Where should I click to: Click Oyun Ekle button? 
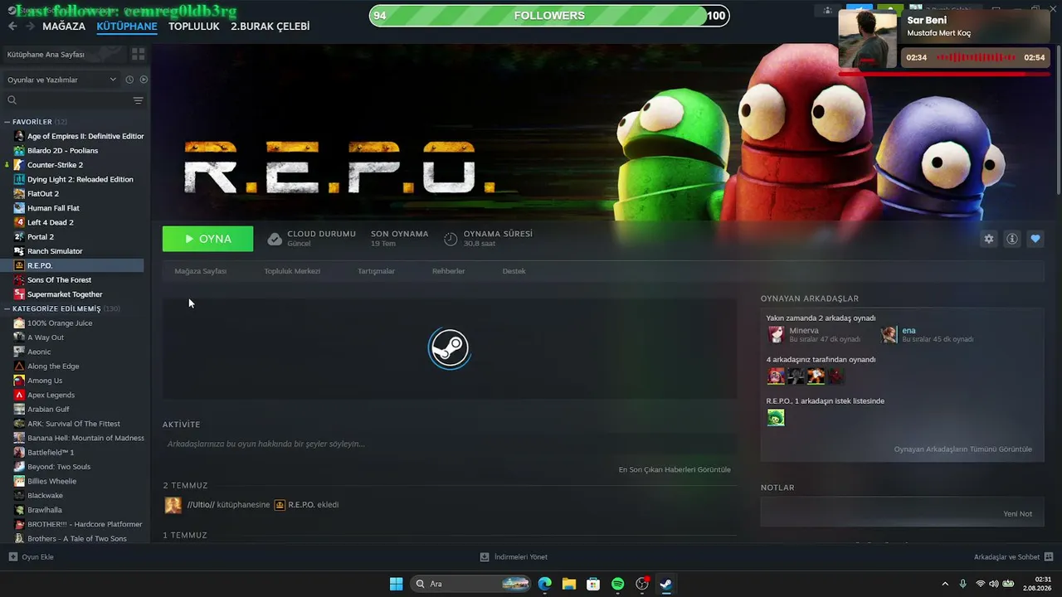(31, 557)
